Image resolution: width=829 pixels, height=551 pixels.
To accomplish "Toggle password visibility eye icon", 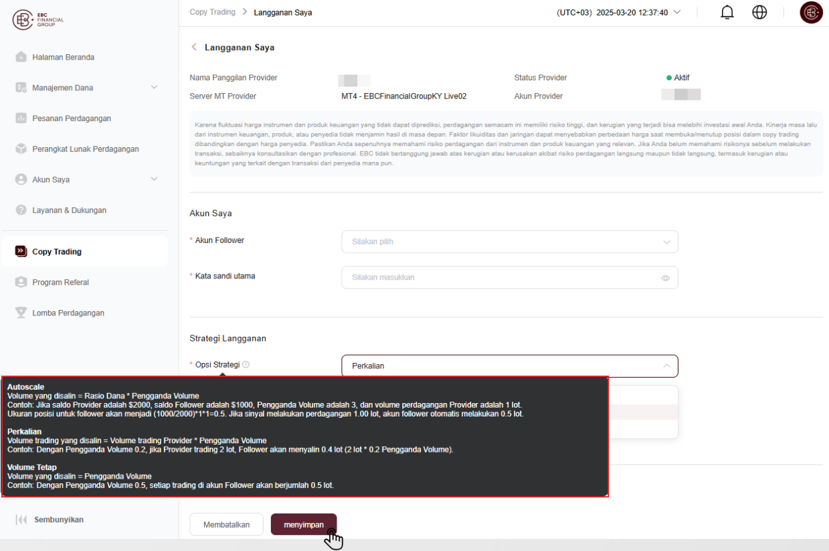I will [x=665, y=278].
